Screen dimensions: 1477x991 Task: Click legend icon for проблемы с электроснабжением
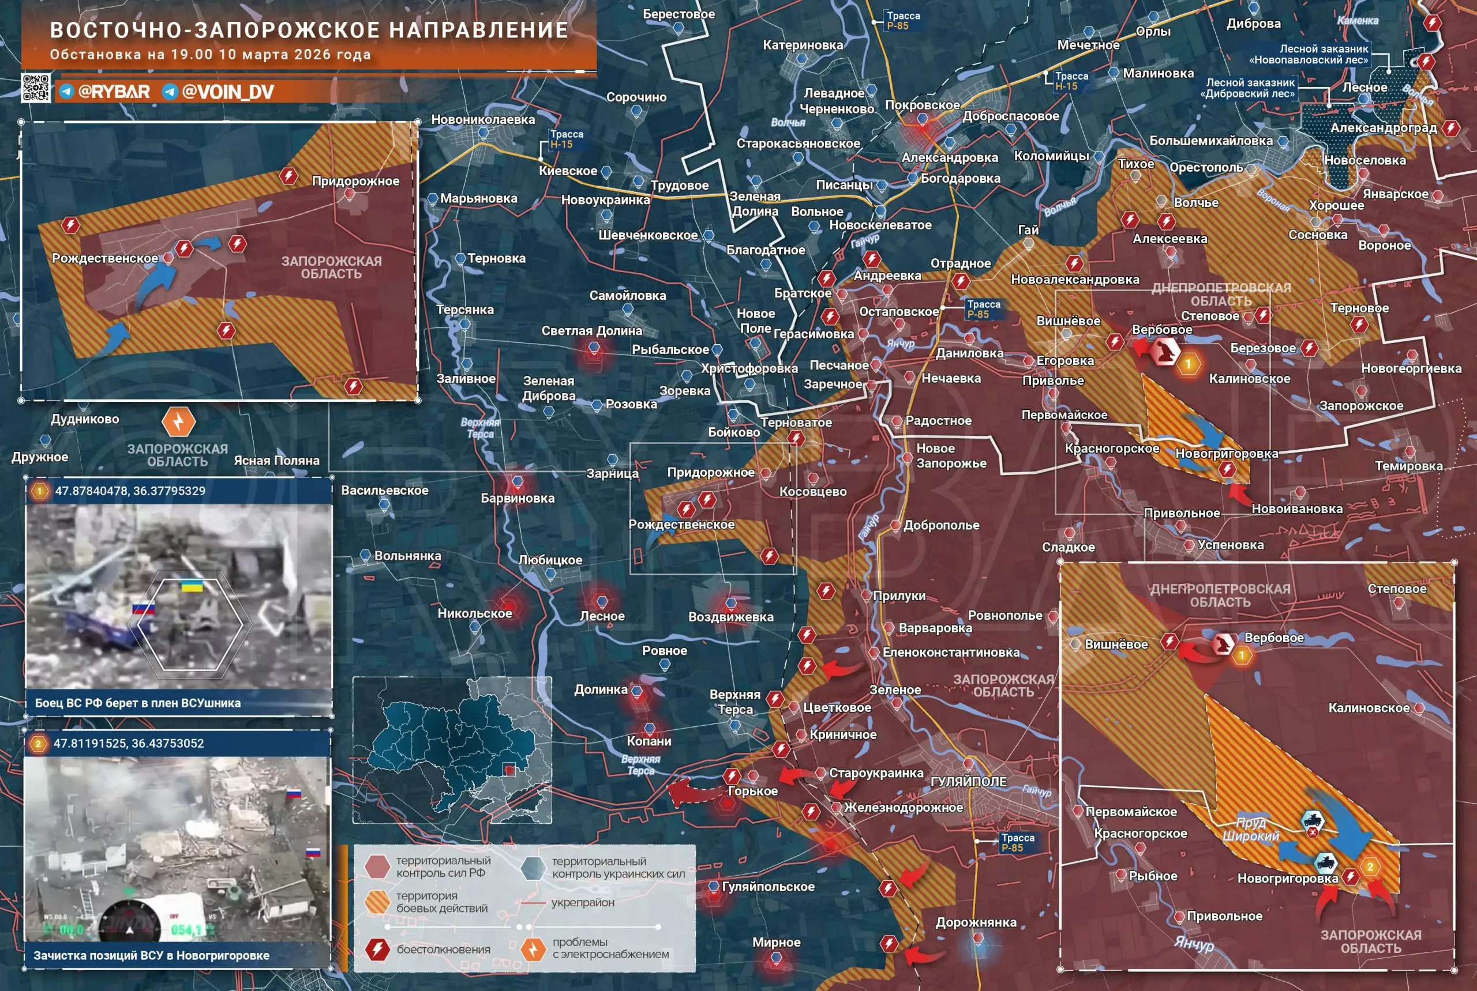[533, 949]
